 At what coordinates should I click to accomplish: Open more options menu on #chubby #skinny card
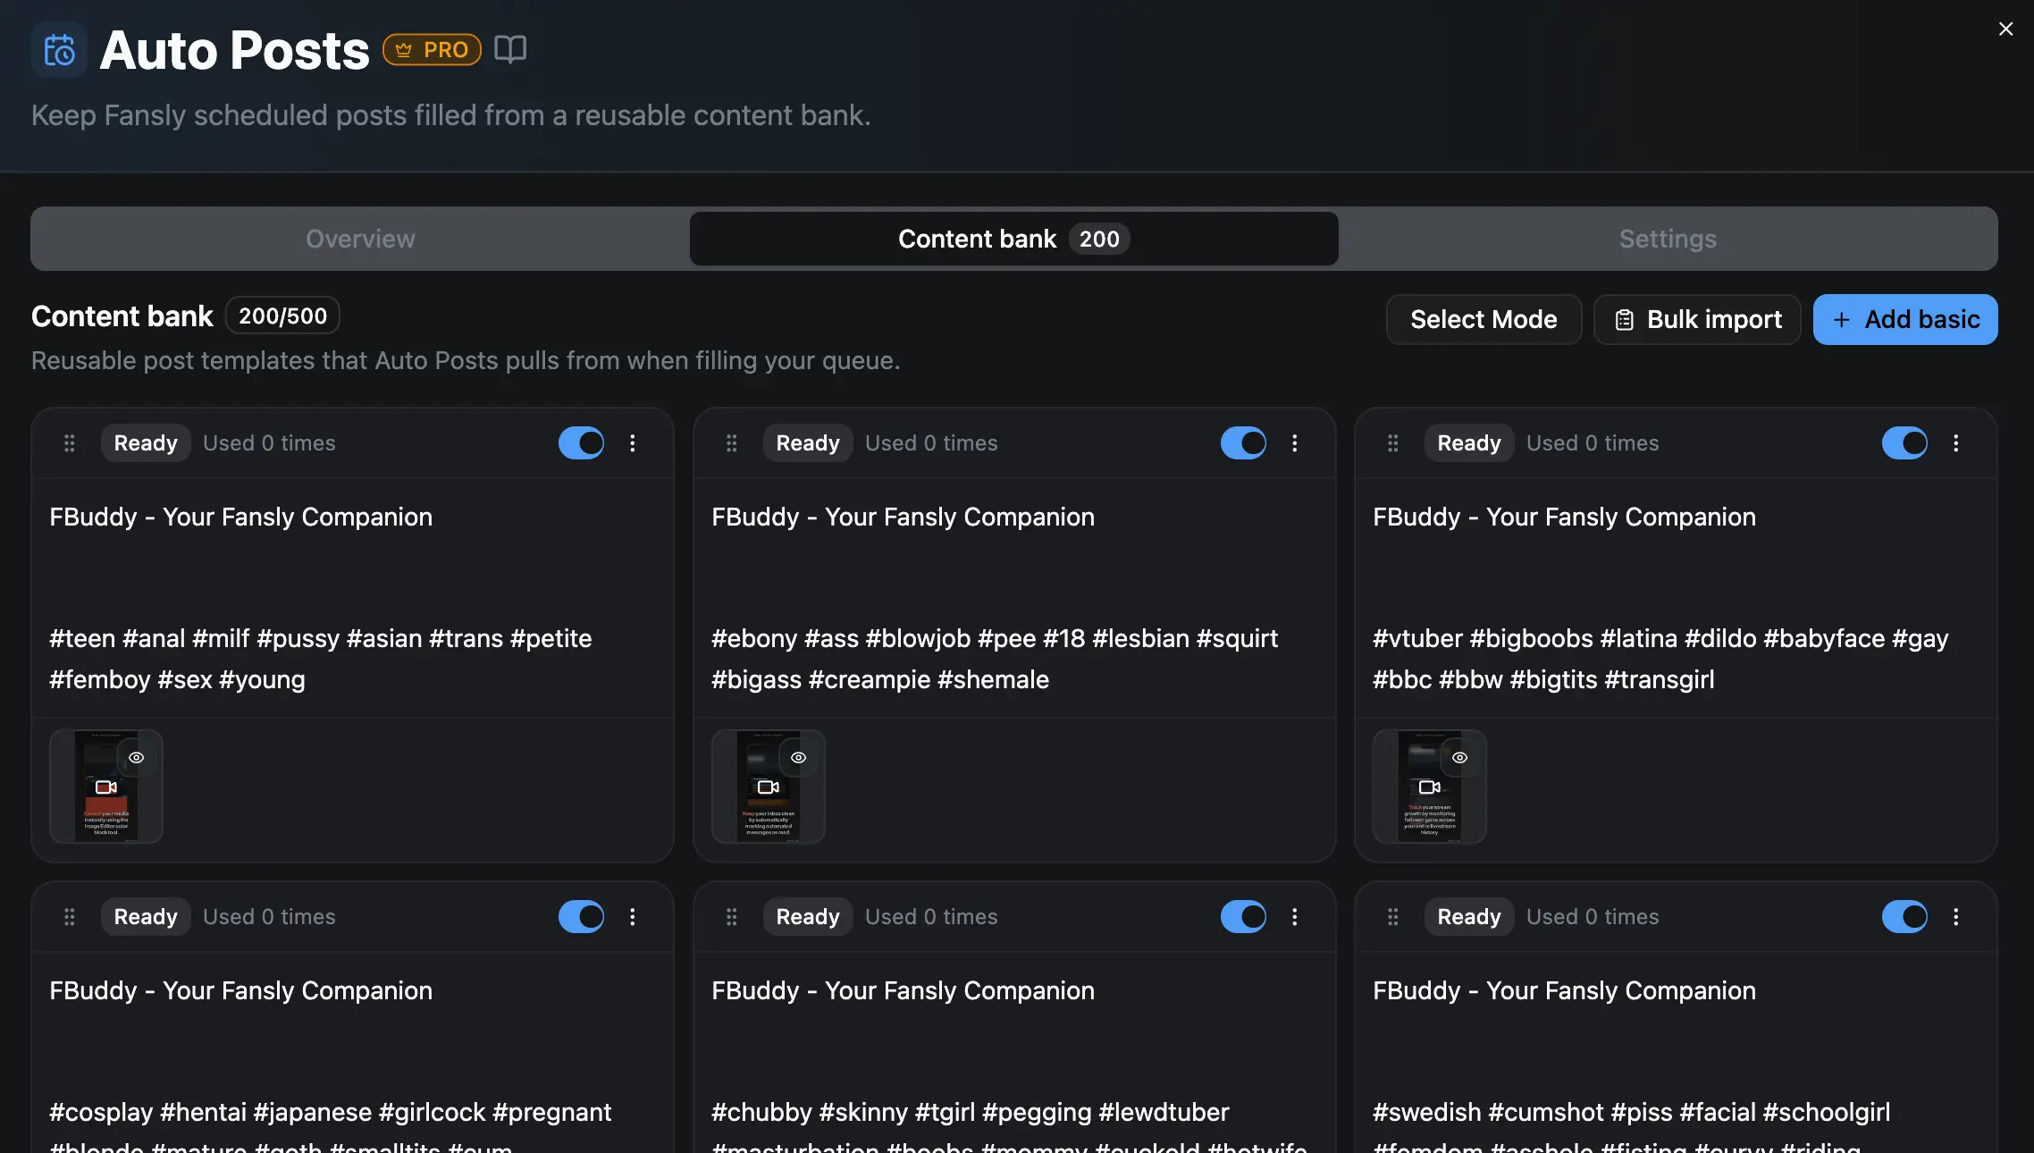click(x=1295, y=917)
